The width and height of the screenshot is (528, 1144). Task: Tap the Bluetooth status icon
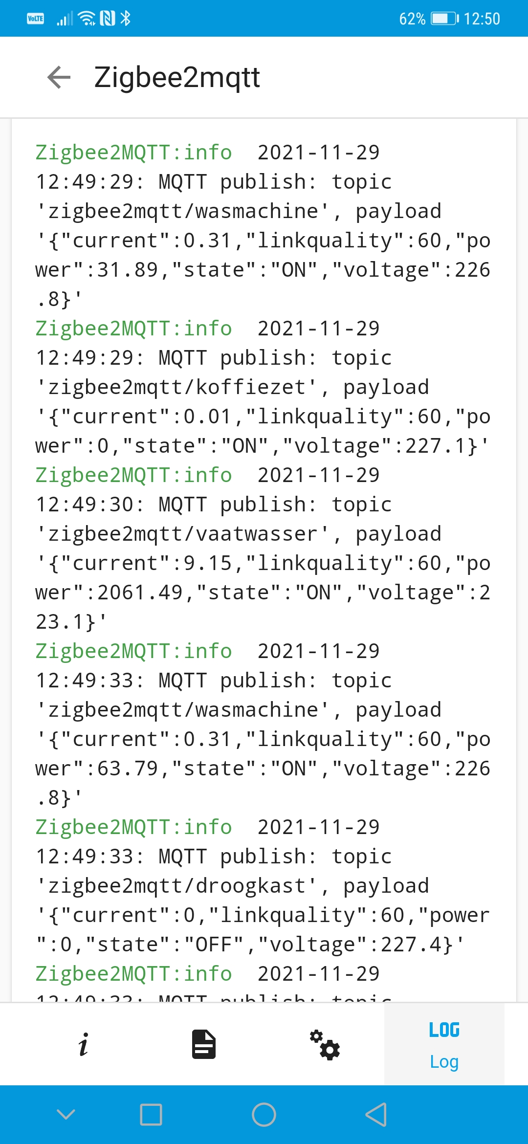point(126,19)
